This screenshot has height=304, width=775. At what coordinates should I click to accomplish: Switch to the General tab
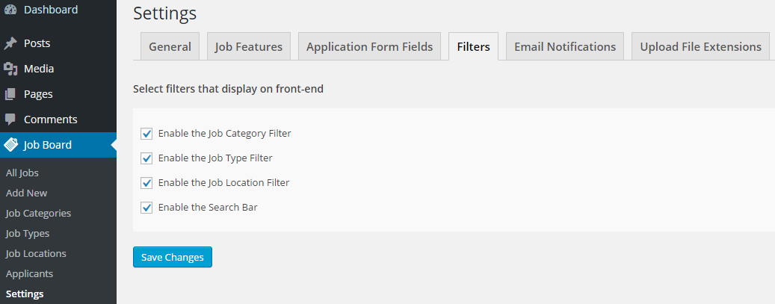(170, 46)
